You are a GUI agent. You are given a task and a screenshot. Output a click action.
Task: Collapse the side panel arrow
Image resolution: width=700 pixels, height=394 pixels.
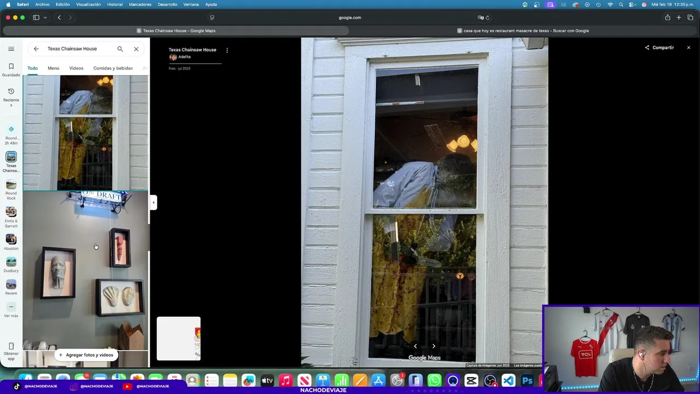pyautogui.click(x=153, y=202)
